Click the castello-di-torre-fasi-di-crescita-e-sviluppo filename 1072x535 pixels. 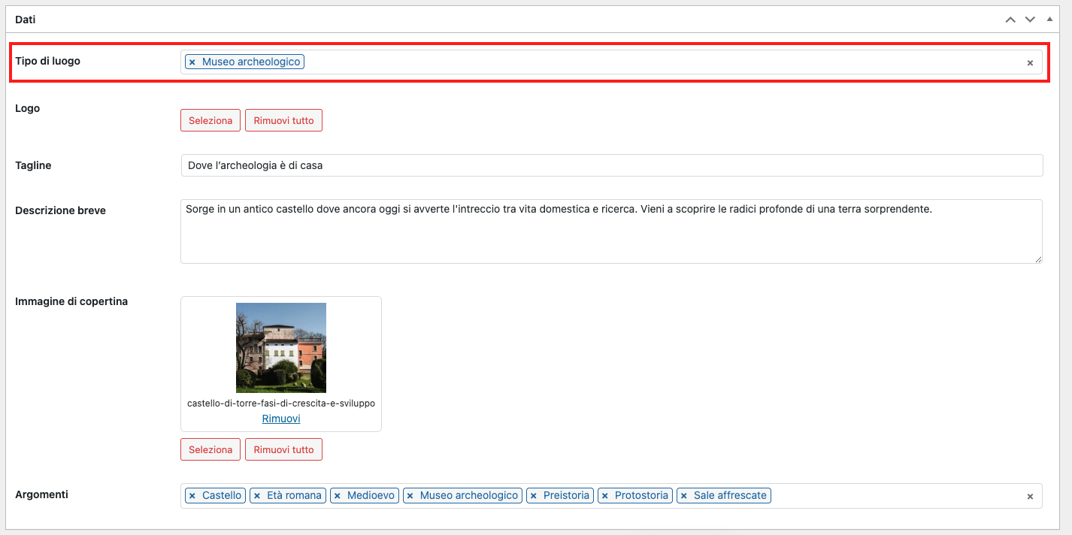pos(281,404)
